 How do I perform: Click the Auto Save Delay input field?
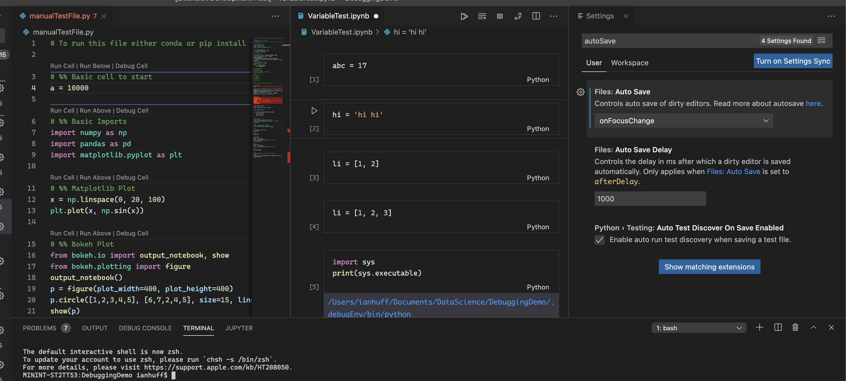coord(650,199)
